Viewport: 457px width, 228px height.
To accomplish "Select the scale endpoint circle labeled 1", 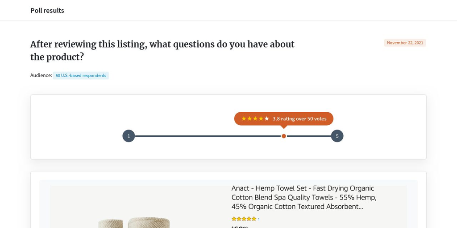I will point(129,136).
